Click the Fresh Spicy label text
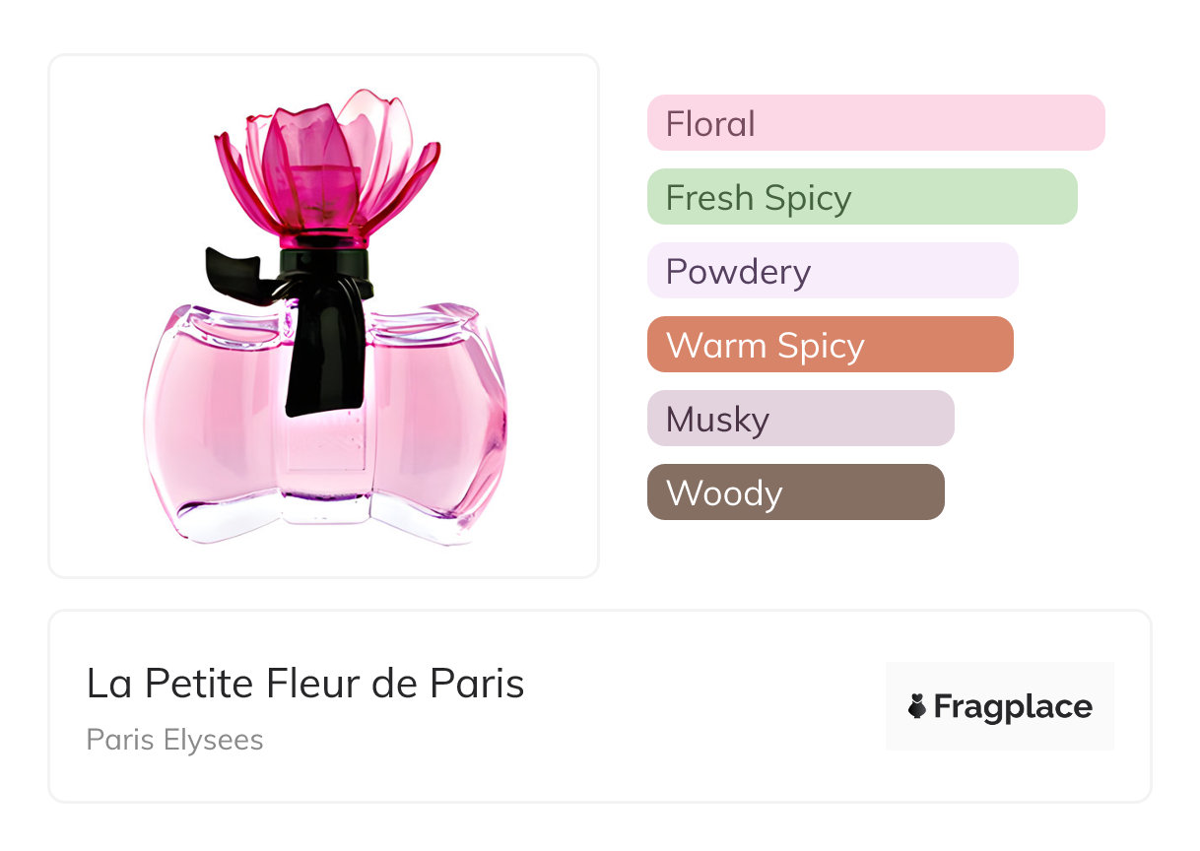The image size is (1200, 851). pos(758,198)
